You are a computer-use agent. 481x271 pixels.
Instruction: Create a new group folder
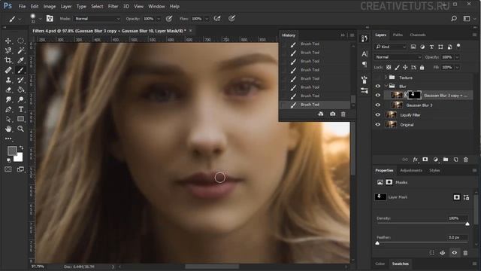tap(446, 160)
